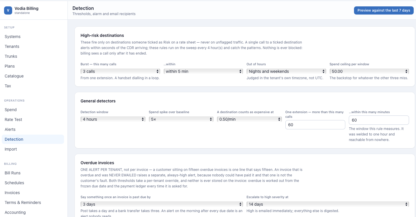Click 'From one extension. A handset dialling' hint
The image size is (416, 217).
120,78
